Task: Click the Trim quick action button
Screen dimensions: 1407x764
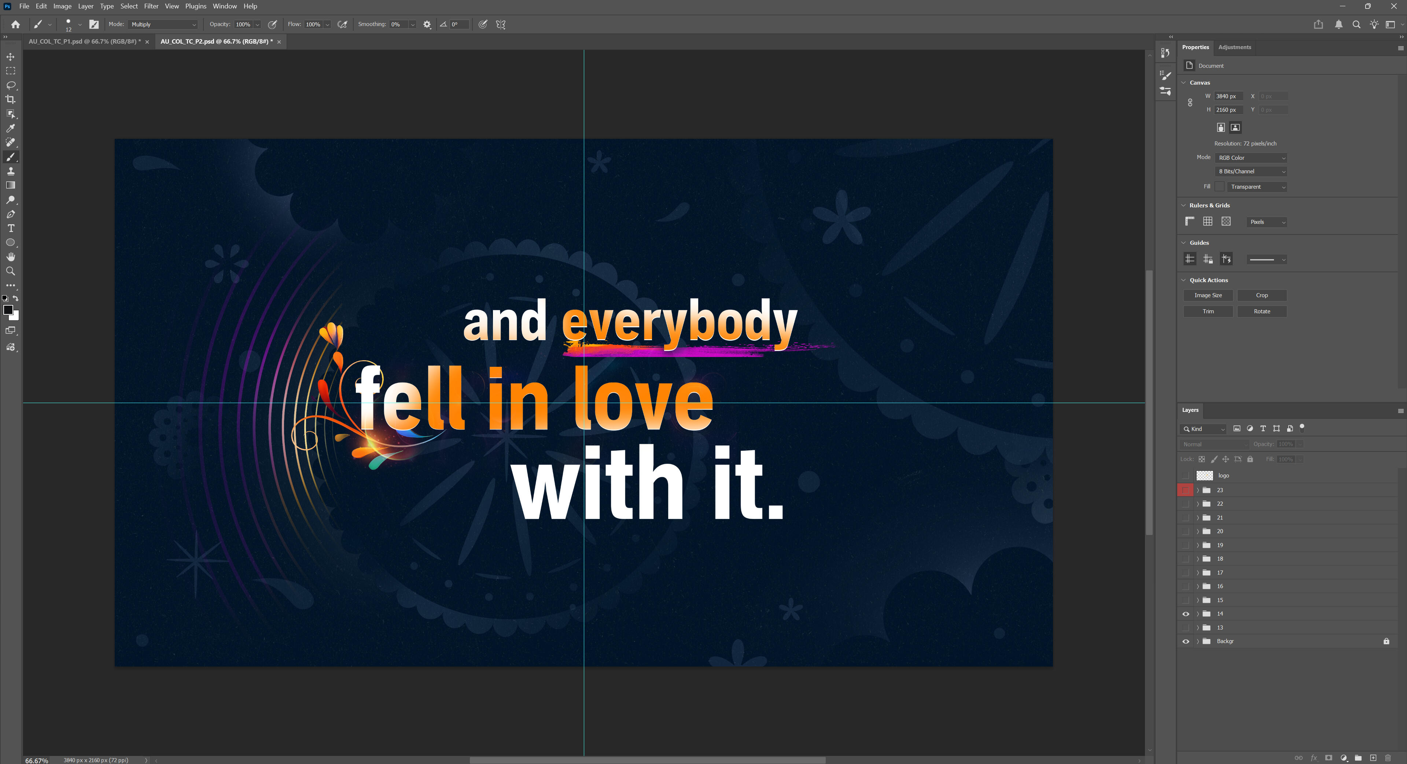Action: click(1208, 311)
